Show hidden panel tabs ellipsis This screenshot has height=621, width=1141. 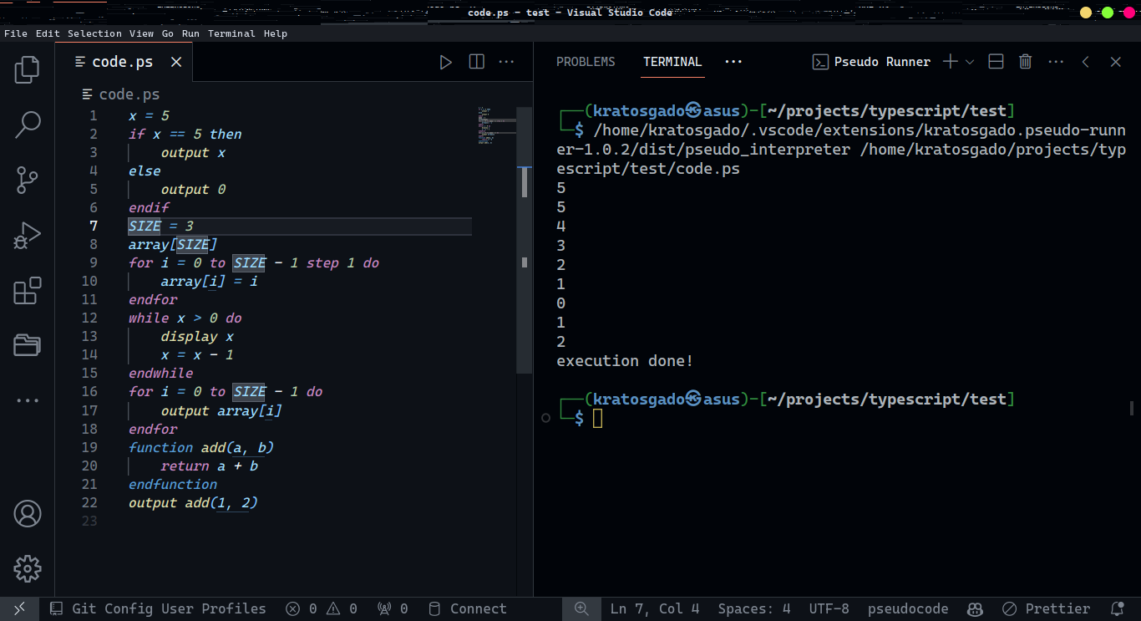(x=733, y=62)
